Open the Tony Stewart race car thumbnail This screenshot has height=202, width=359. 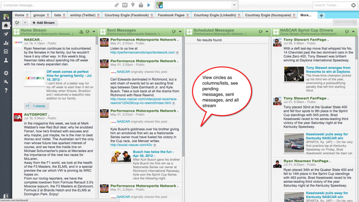point(294,74)
